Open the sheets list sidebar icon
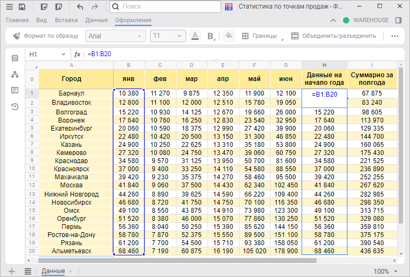This screenshot has width=410, height=277. tap(15, 58)
